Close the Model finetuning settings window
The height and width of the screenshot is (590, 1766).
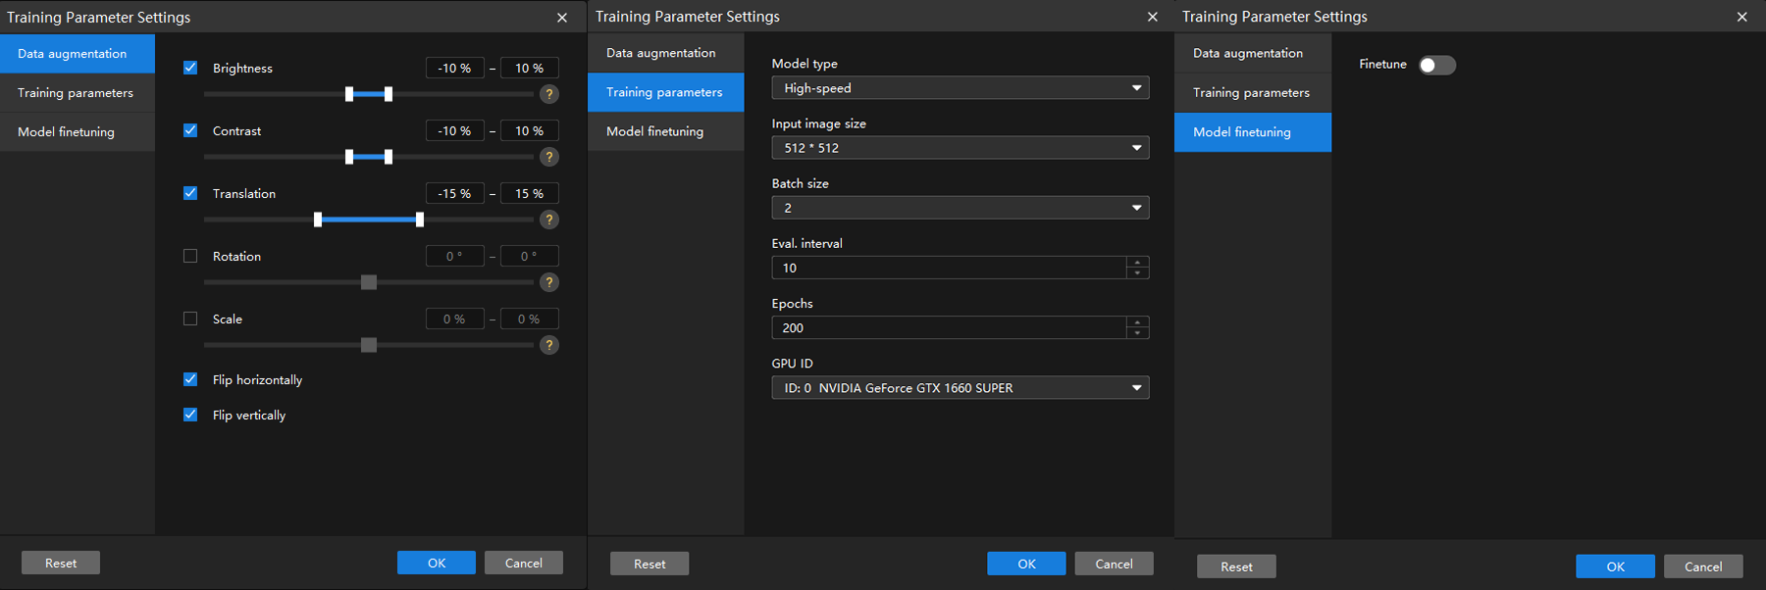[1742, 17]
